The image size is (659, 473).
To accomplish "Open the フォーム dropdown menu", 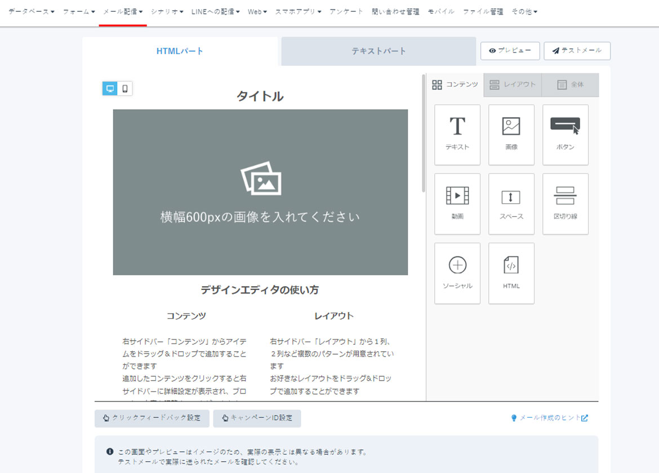I will coord(79,12).
